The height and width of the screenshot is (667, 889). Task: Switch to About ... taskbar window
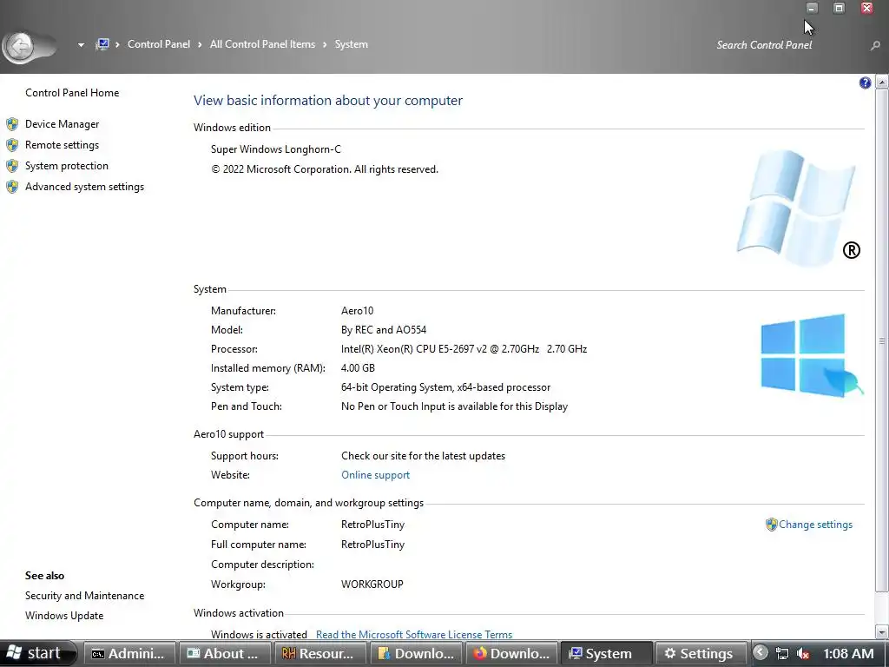(225, 653)
